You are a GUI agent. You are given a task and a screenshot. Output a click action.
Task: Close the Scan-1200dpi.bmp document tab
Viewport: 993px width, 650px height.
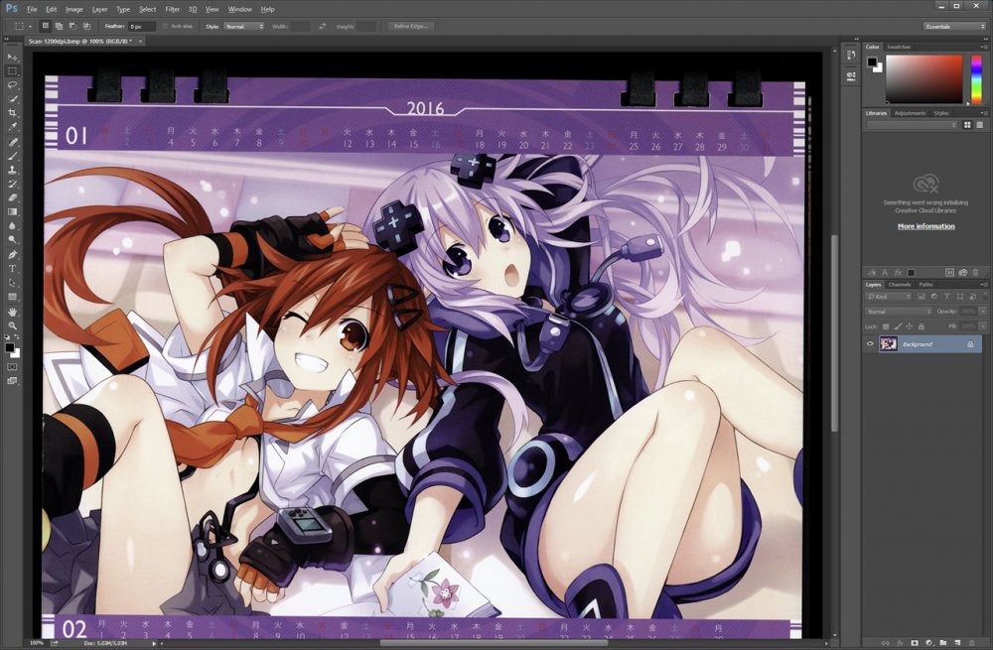[x=141, y=41]
